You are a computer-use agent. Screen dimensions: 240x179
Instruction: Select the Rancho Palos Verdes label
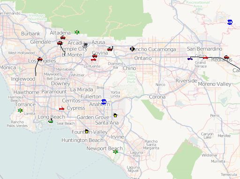point(17,124)
